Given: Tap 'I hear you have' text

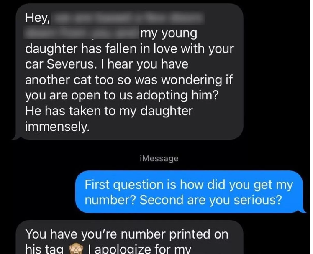Looking at the screenshot, I should [x=145, y=64].
